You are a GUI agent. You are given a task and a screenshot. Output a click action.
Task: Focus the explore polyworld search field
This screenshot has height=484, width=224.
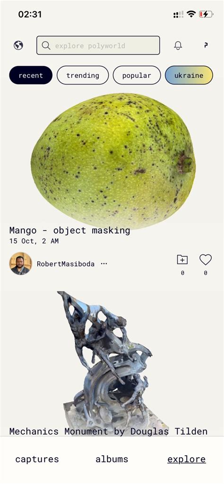(98, 45)
